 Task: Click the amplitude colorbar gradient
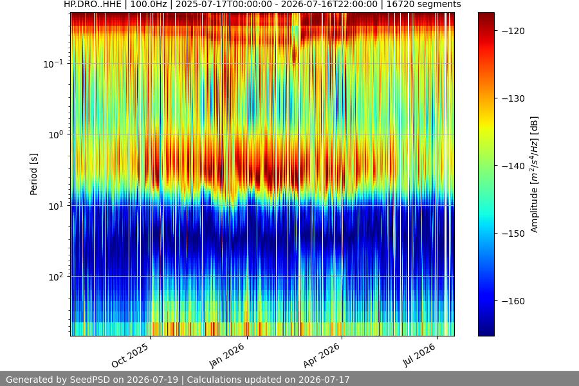(x=486, y=174)
